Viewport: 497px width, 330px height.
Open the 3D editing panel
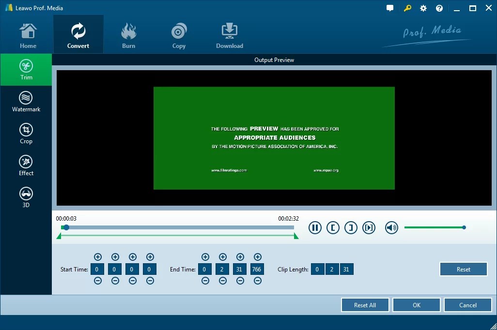pos(26,197)
